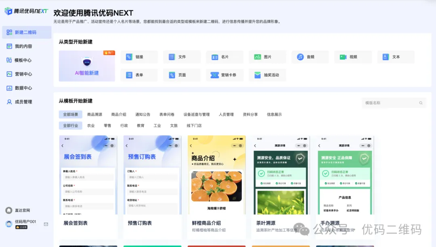Create a 营销卡券 QR code
Viewport: 436px width, 247px height.
225,75
